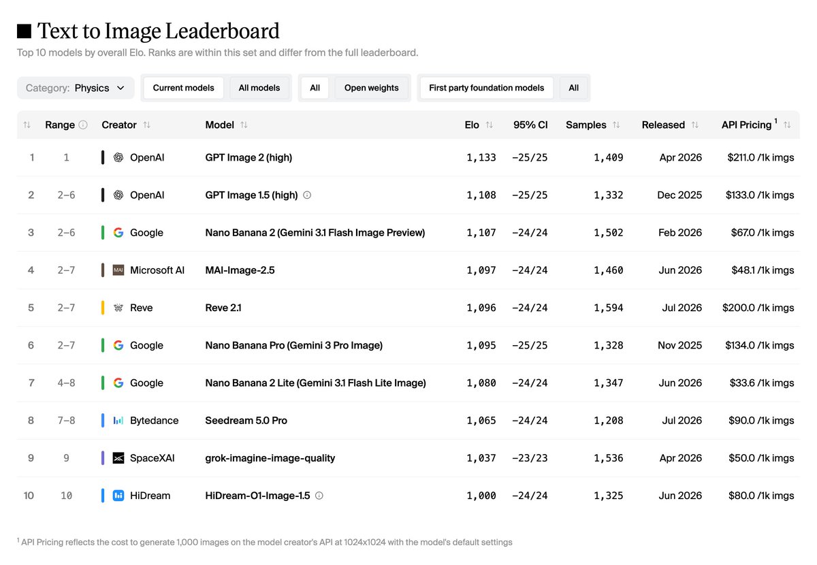
Task: Select the Current models filter
Action: coord(183,88)
